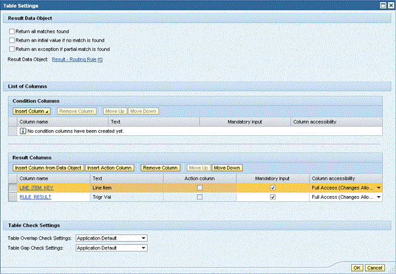Maximize the Table Settings dialog
Image resolution: width=396 pixels, height=274 pixels.
tap(382, 5)
